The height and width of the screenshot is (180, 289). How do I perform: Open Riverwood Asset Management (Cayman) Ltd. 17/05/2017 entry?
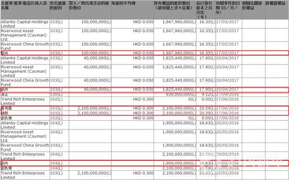(x=24, y=35)
